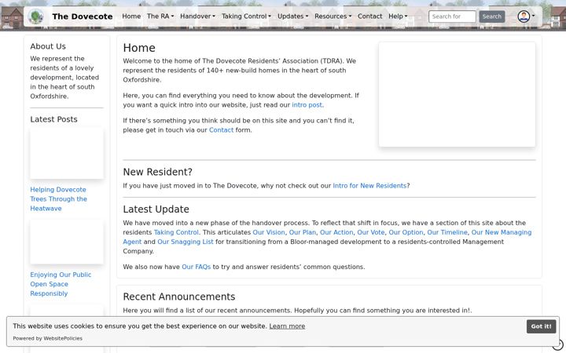The height and width of the screenshot is (353, 566).
Task: Click thumbnail above Enjoying Our Public Open Space
Action: coord(67,242)
